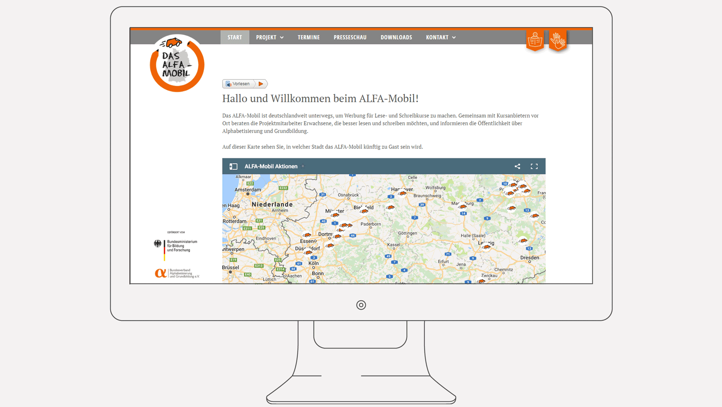This screenshot has height=407, width=722.
Task: Click the Osnabrück label on the map
Action: [x=348, y=195]
